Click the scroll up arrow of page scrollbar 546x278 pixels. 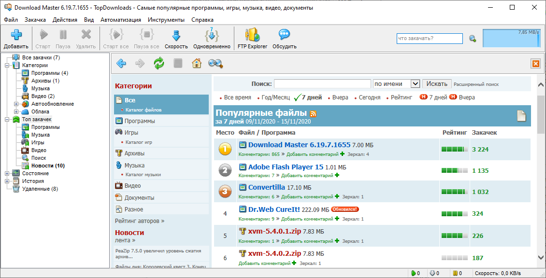(541, 85)
